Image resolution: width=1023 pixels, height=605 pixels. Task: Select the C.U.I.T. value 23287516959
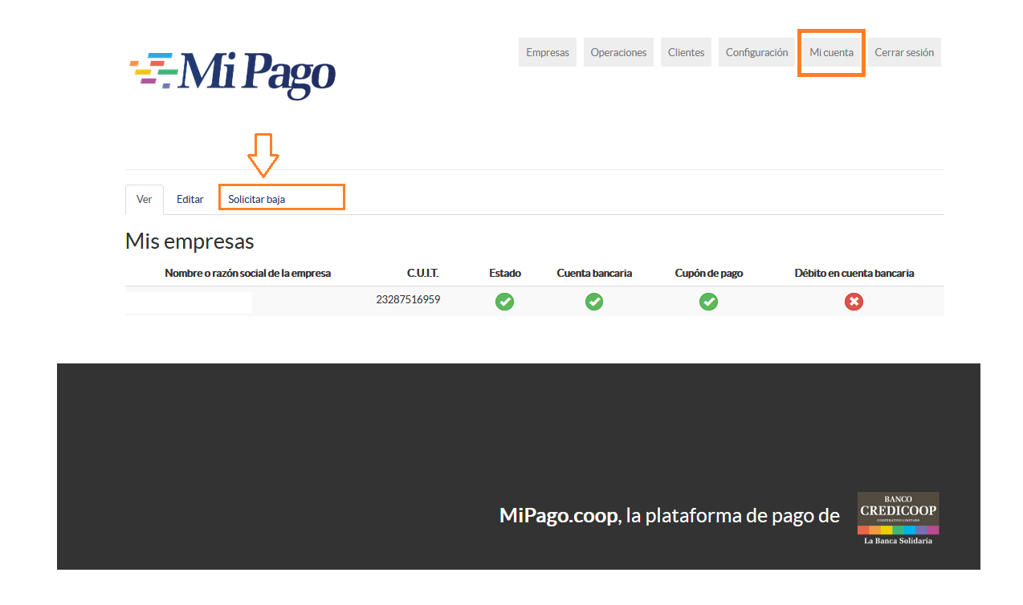408,300
